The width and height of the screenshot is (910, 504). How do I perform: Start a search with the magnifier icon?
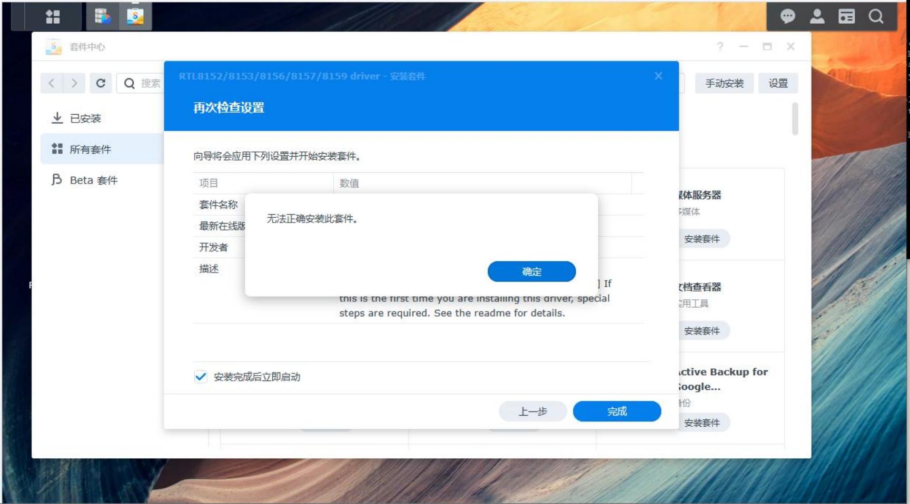876,16
